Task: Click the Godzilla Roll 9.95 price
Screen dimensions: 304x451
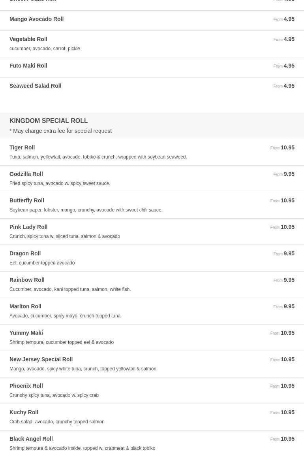Action: pos(289,174)
